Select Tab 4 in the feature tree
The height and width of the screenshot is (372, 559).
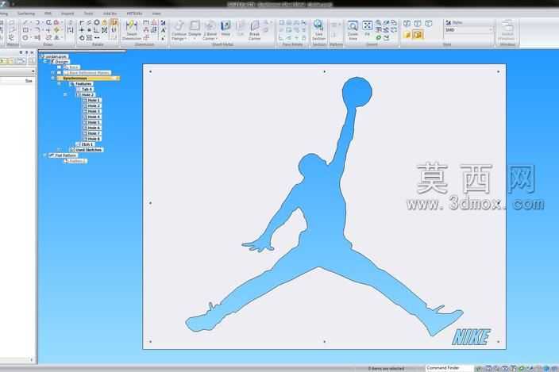tap(87, 90)
